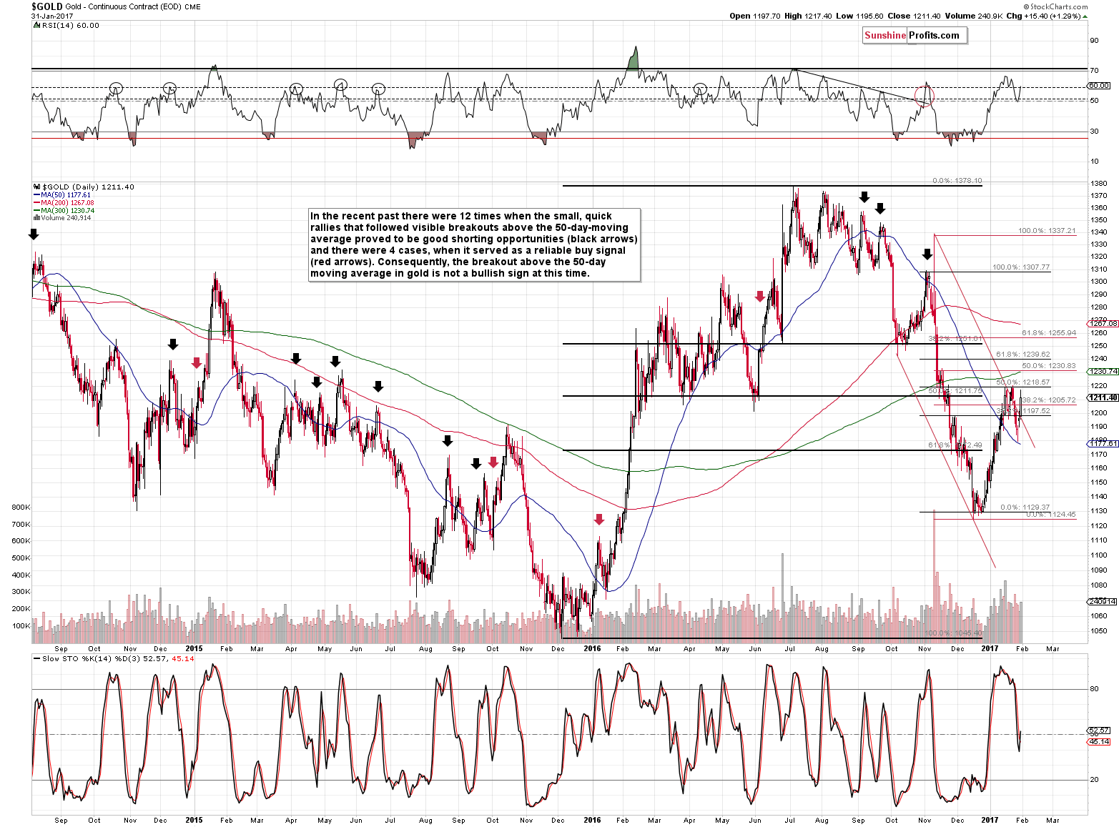Click the '0.0%: 1129.37' retracement label
Screen dimensions: 1119x827
(1025, 507)
